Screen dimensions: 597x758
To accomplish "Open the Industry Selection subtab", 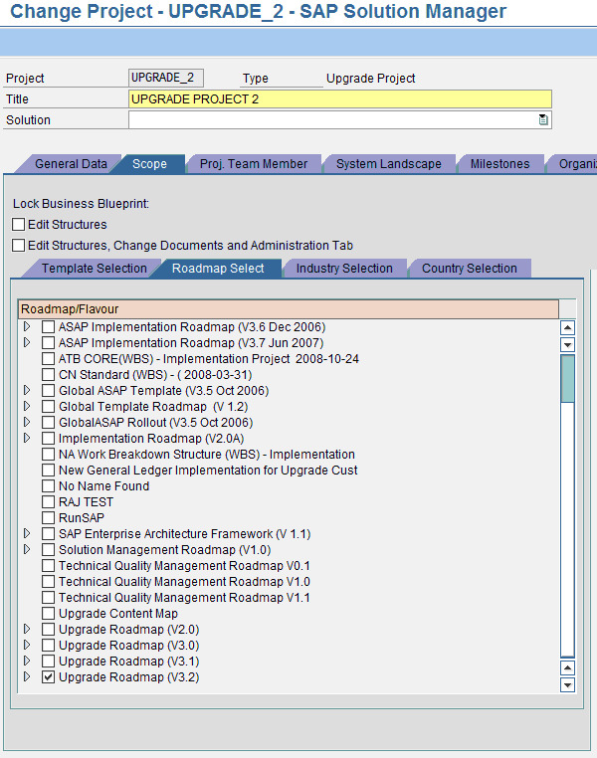I will [344, 269].
